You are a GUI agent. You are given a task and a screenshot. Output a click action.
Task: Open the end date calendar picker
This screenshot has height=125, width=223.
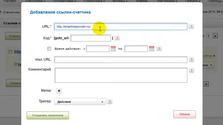[152, 49]
